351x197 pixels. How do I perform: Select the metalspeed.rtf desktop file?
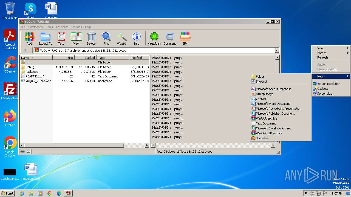[30, 172]
